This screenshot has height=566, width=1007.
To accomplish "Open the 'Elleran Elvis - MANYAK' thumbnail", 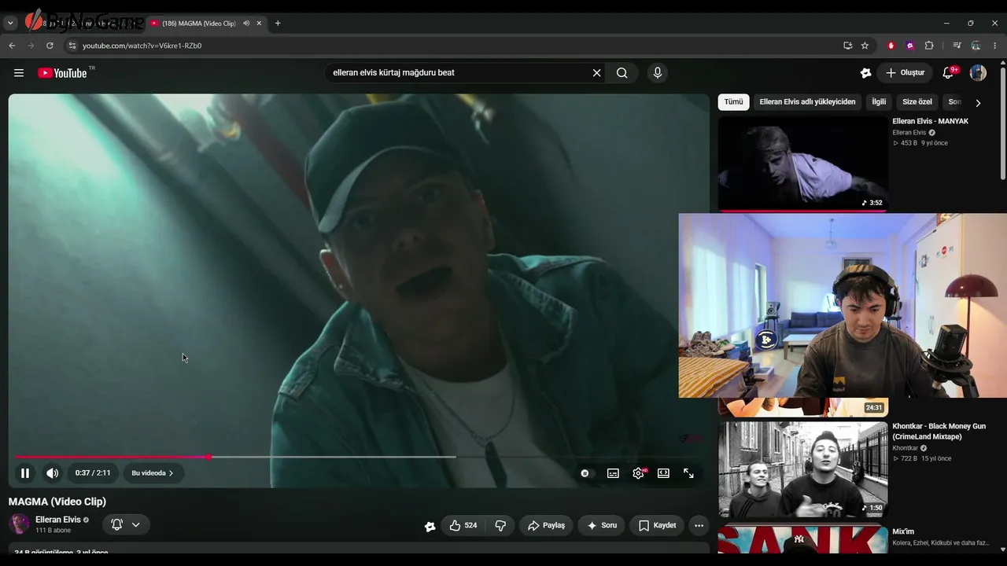I will coord(802,164).
